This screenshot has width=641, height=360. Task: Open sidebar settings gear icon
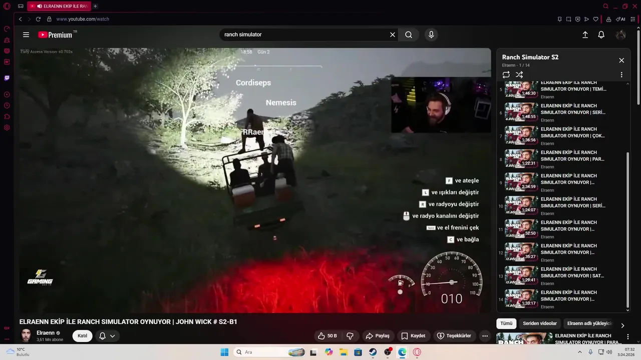pyautogui.click(x=7, y=127)
